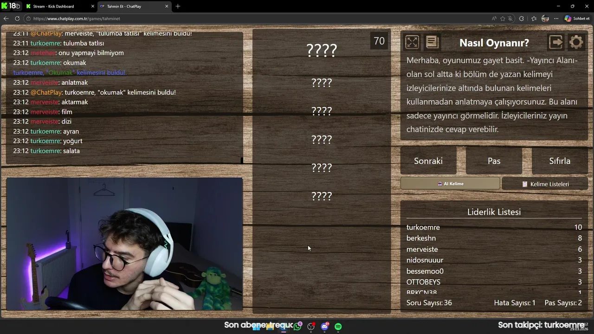
Task: Open a new browser tab
Action: [x=178, y=6]
